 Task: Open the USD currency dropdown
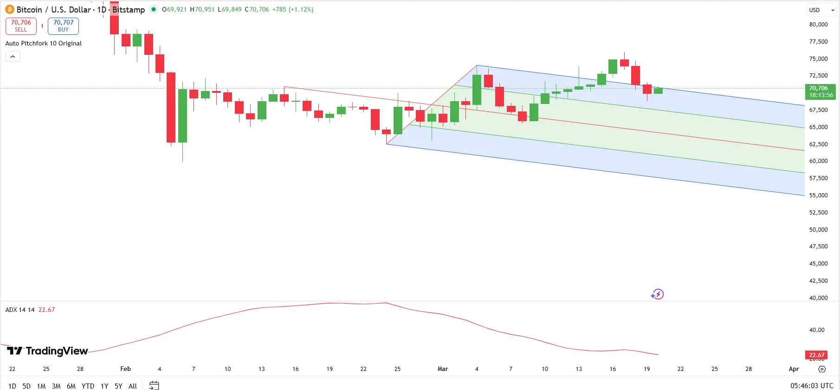coord(822,10)
